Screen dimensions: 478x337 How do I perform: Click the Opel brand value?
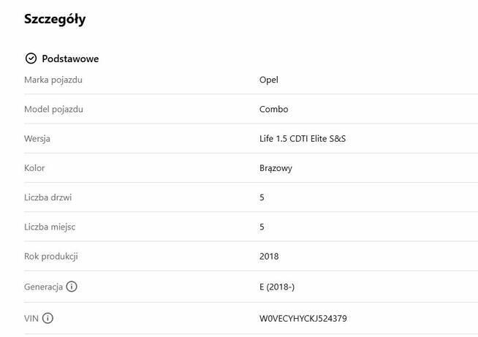269,80
